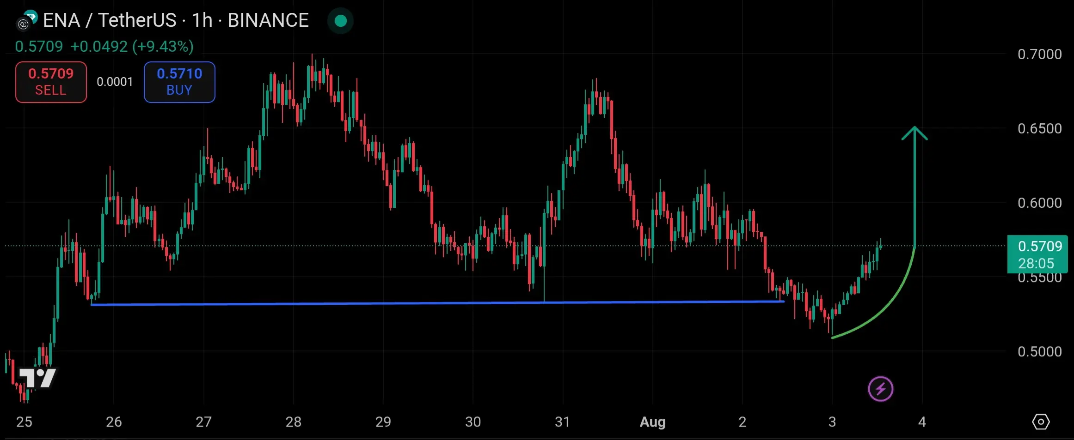Viewport: 1074px width, 440px height.
Task: Click the 31 date axis label
Action: tap(563, 422)
